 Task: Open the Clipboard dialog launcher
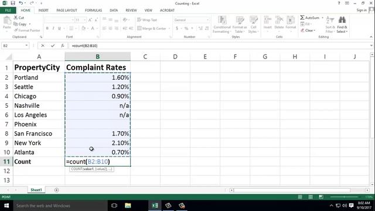(41, 37)
